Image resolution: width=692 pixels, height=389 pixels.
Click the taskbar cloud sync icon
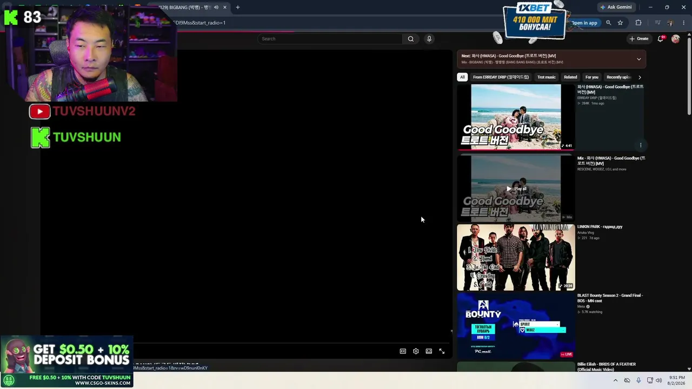[x=627, y=380]
